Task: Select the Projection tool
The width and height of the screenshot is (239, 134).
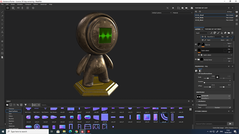Action: pyautogui.click(x=2, y=20)
